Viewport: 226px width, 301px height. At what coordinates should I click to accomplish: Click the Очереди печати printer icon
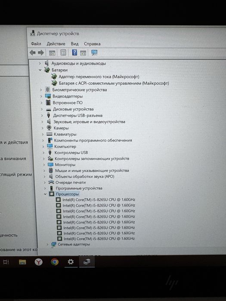[51, 182]
